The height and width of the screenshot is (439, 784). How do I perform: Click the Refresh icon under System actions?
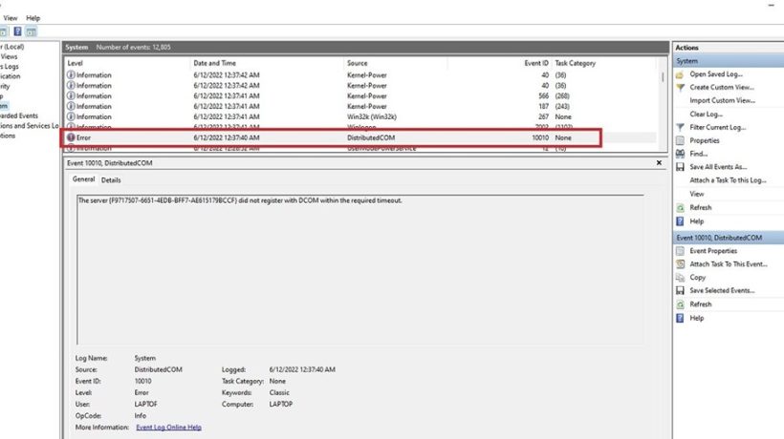coord(680,207)
